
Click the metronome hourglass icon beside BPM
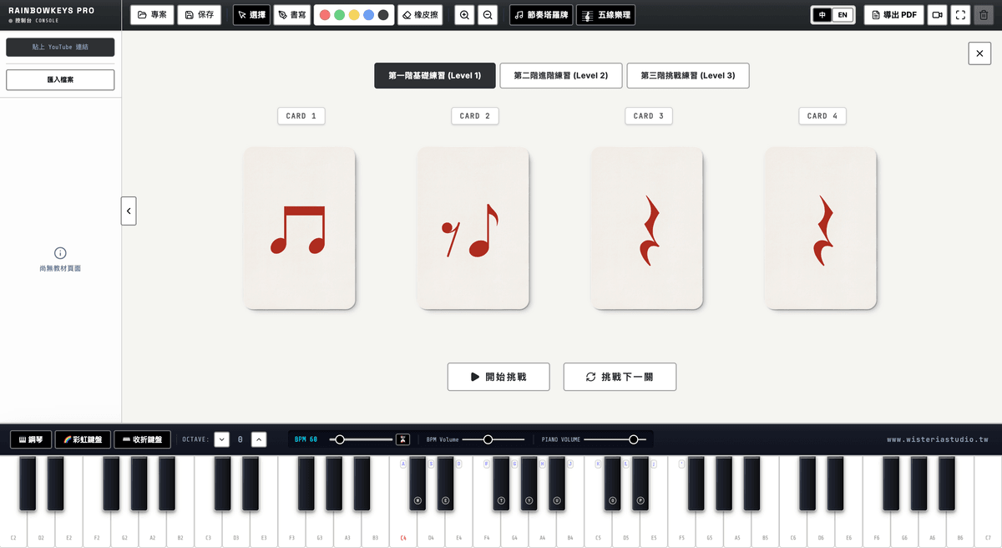[403, 439]
